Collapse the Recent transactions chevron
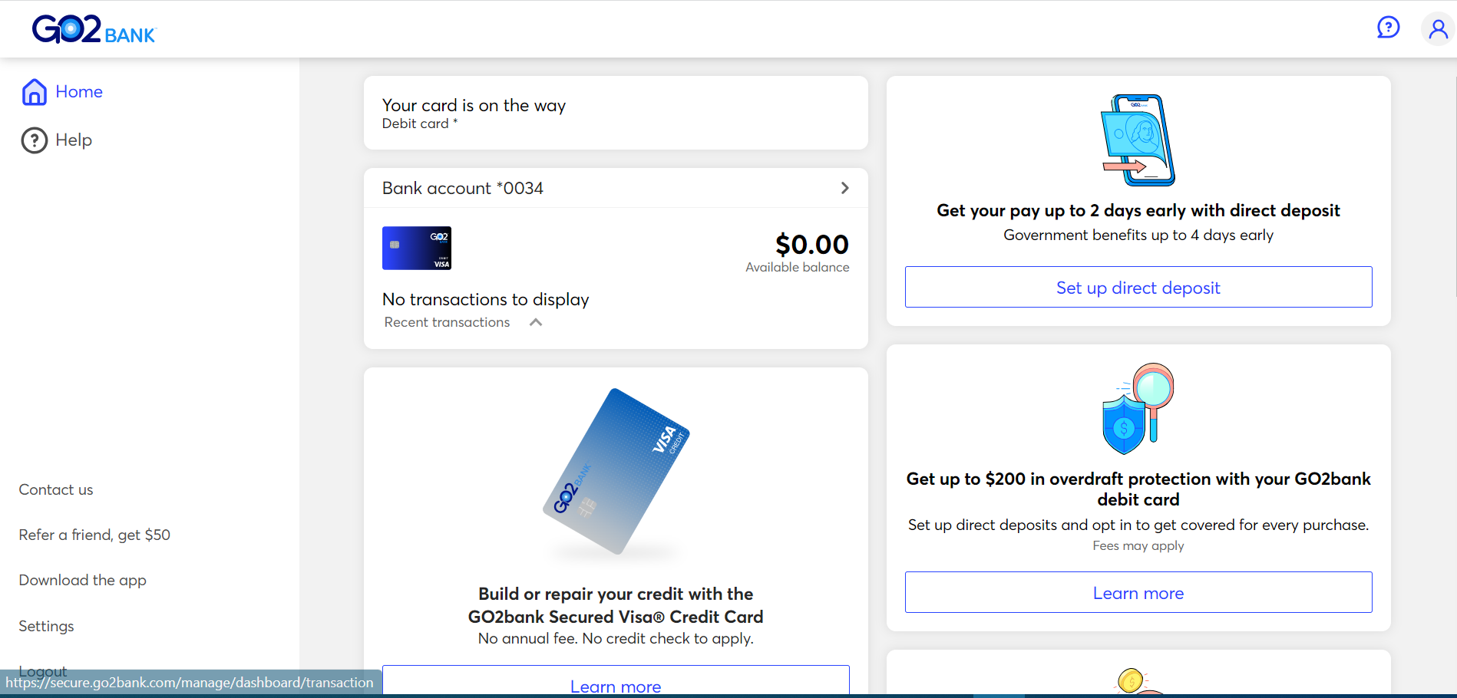Image resolution: width=1457 pixels, height=698 pixels. click(536, 322)
